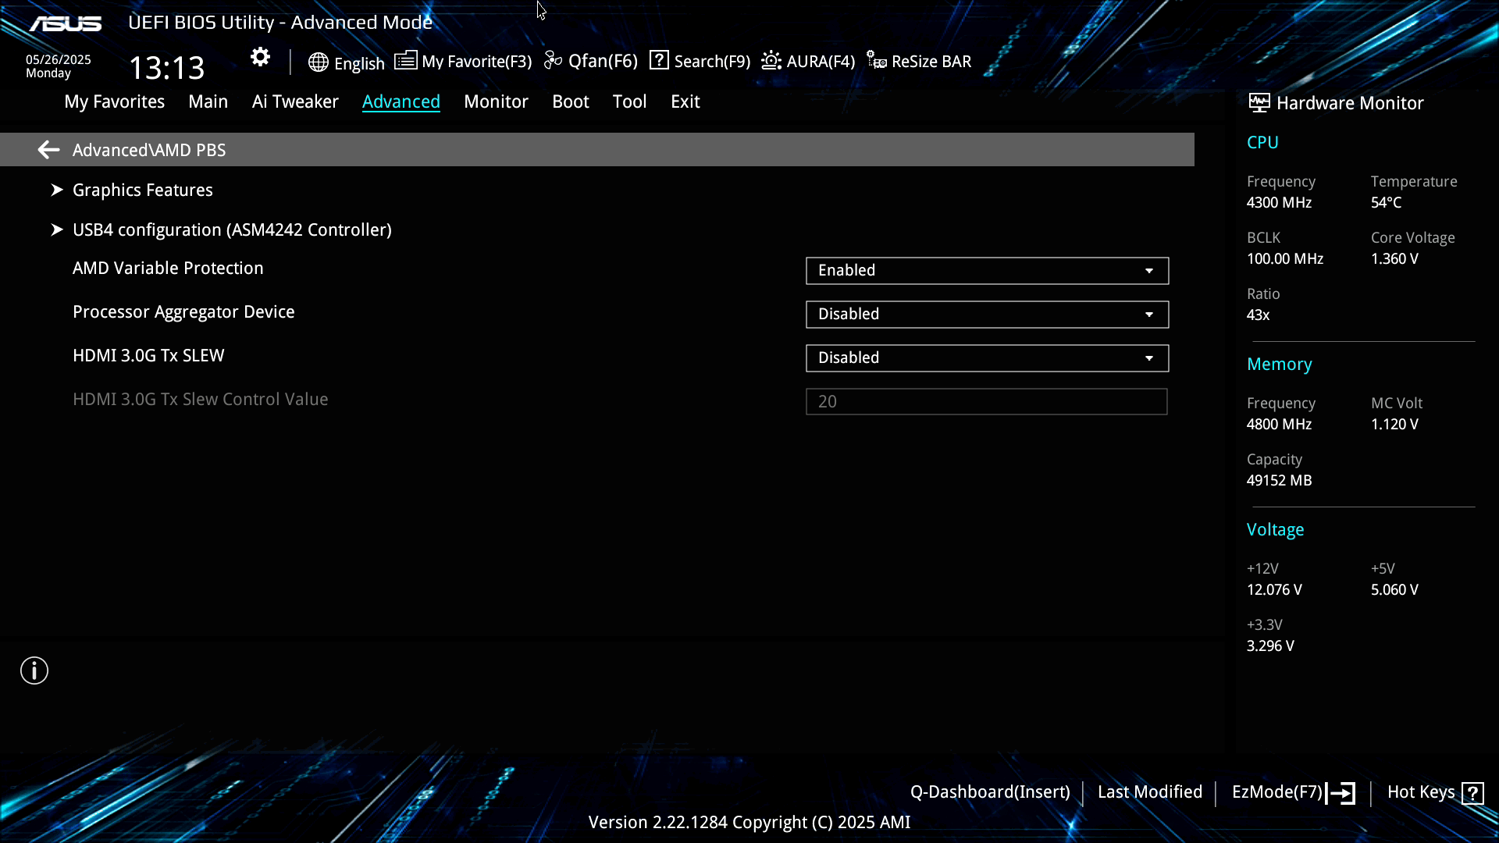Expand USB4 configuration submenu
The height and width of the screenshot is (843, 1499).
pyautogui.click(x=231, y=230)
